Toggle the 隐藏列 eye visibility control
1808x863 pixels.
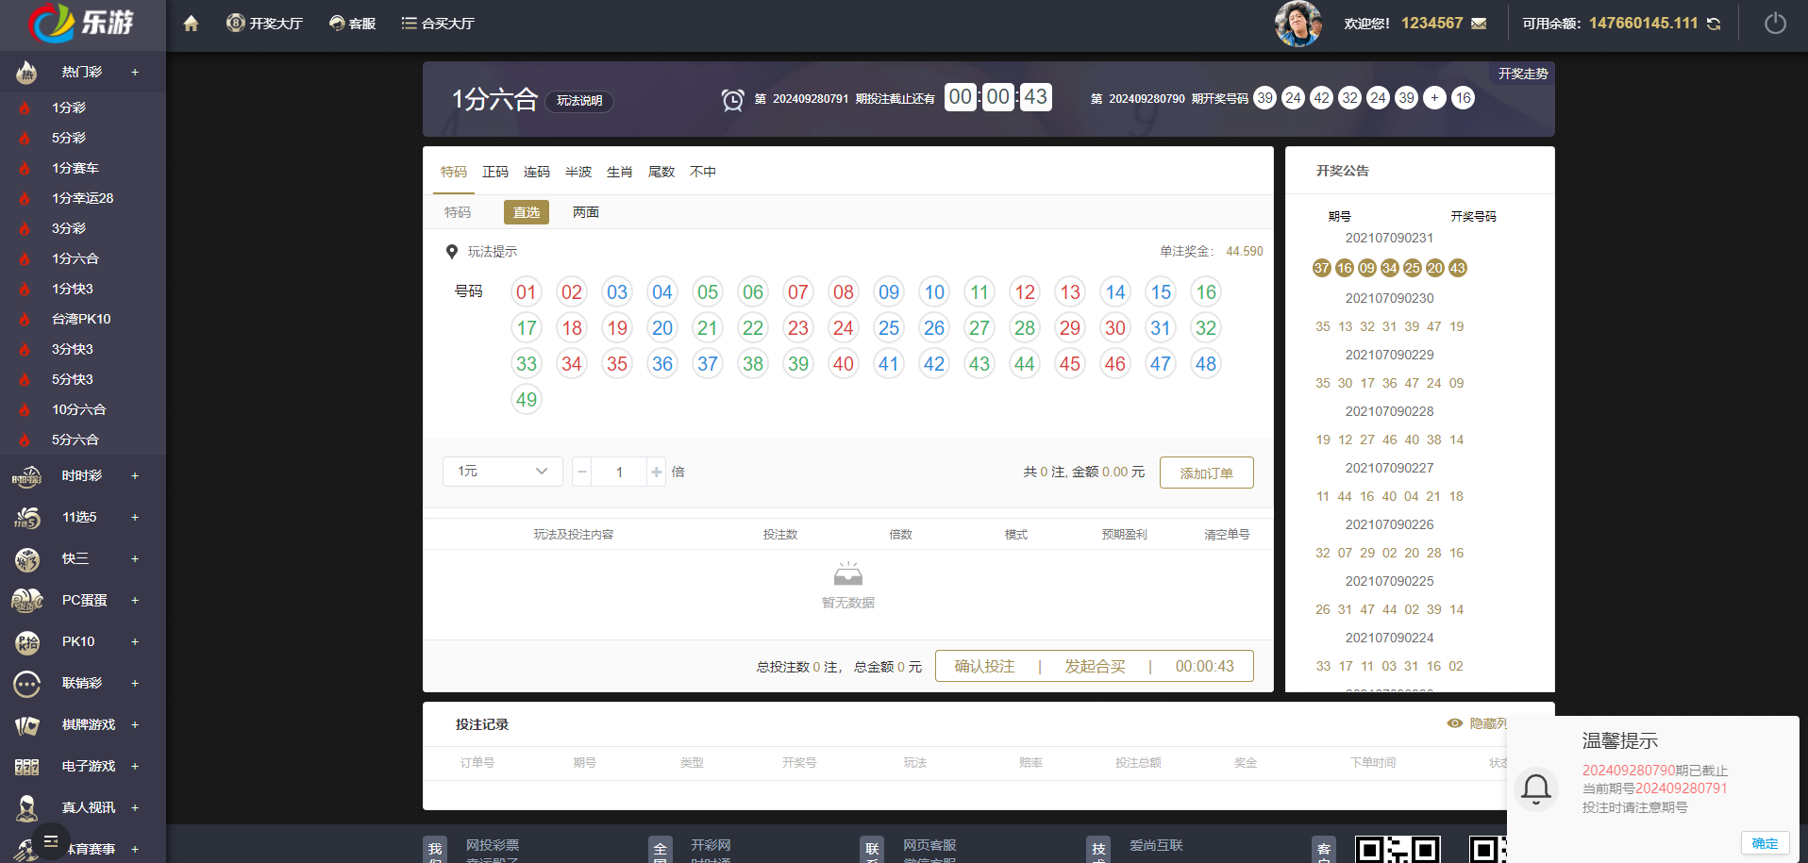(1453, 722)
